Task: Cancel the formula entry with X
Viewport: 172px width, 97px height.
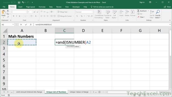Action: click(x=21, y=25)
